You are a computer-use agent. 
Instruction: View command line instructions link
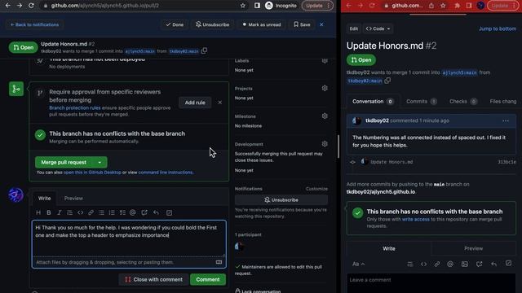pos(166,173)
